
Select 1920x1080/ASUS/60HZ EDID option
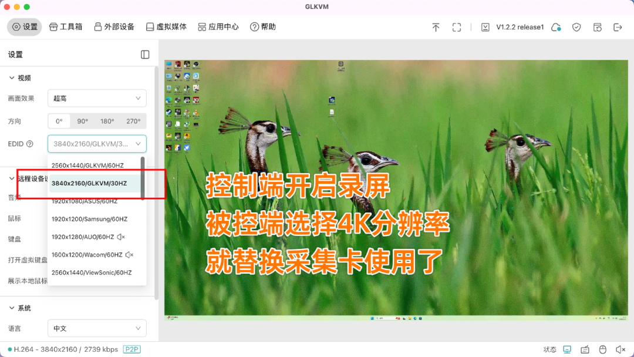[x=95, y=201]
